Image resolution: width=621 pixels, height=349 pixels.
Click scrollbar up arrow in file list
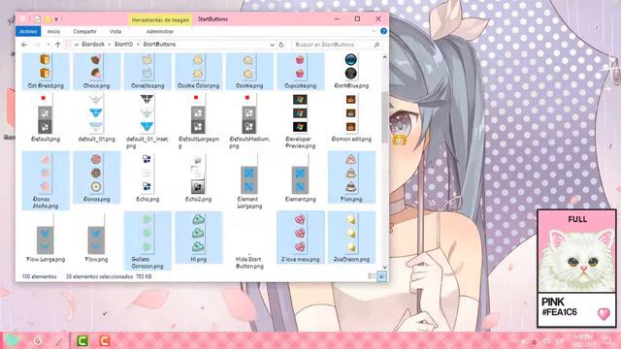(384, 57)
